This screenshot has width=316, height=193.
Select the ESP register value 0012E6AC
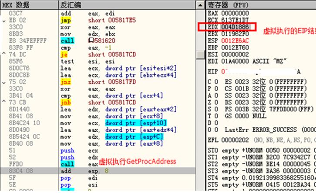[235, 41]
